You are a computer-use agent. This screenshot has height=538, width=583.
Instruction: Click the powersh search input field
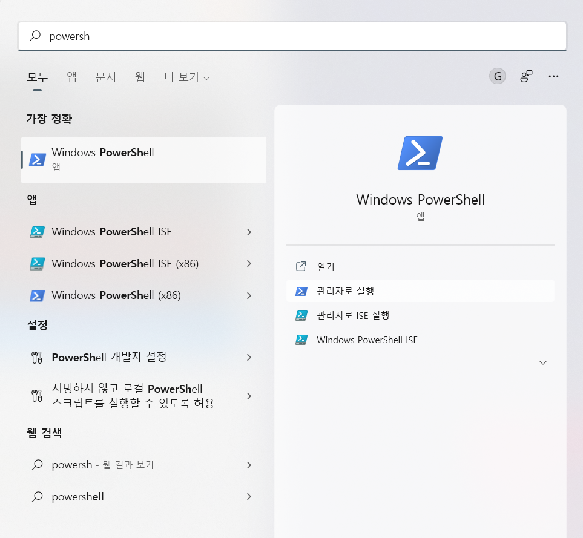[x=292, y=36]
